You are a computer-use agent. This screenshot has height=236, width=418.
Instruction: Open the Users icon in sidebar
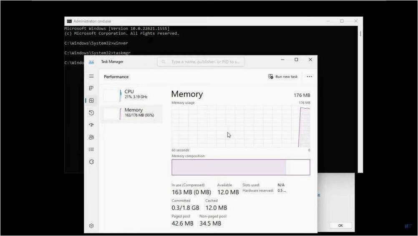tap(91, 137)
